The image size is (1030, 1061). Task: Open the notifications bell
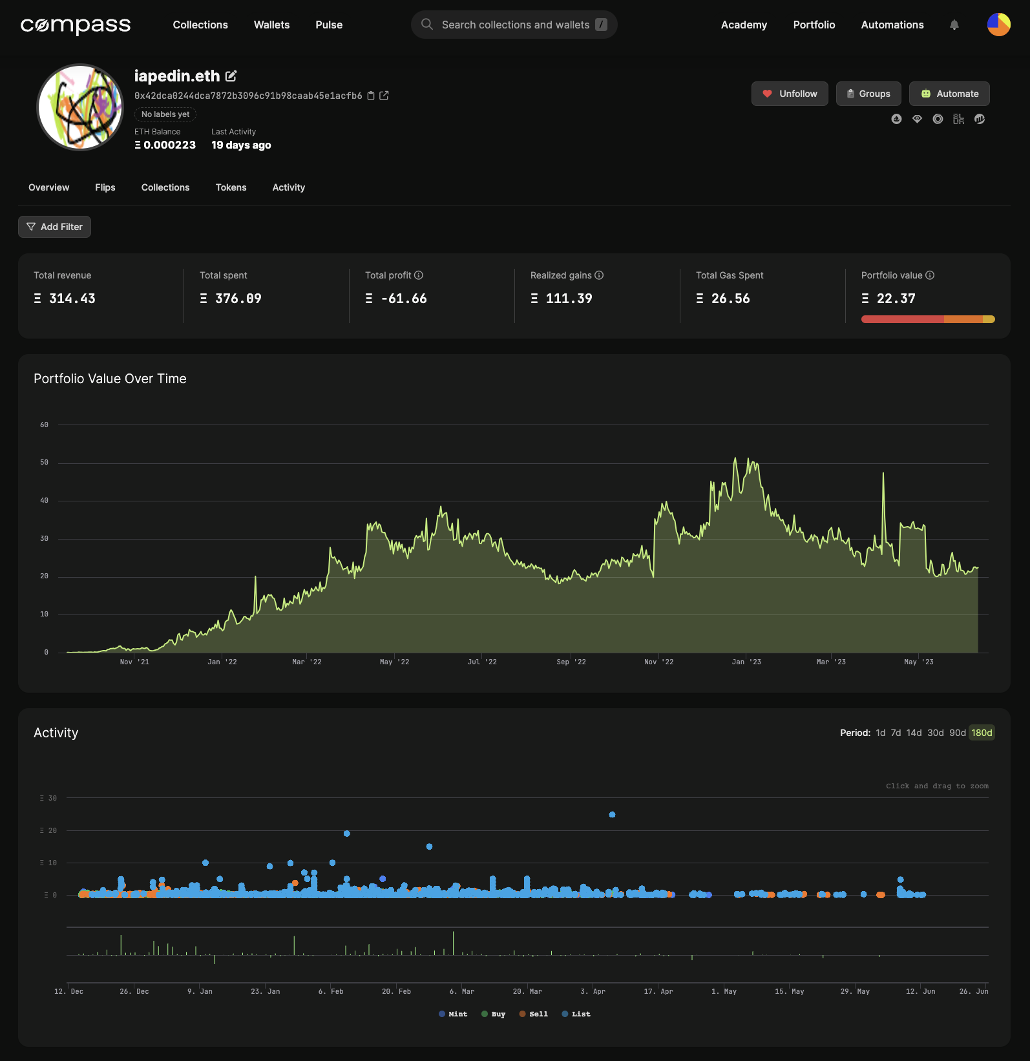click(x=954, y=25)
